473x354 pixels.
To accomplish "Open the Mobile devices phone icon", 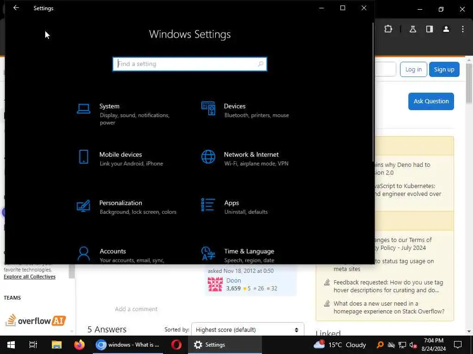I will pyautogui.click(x=84, y=157).
